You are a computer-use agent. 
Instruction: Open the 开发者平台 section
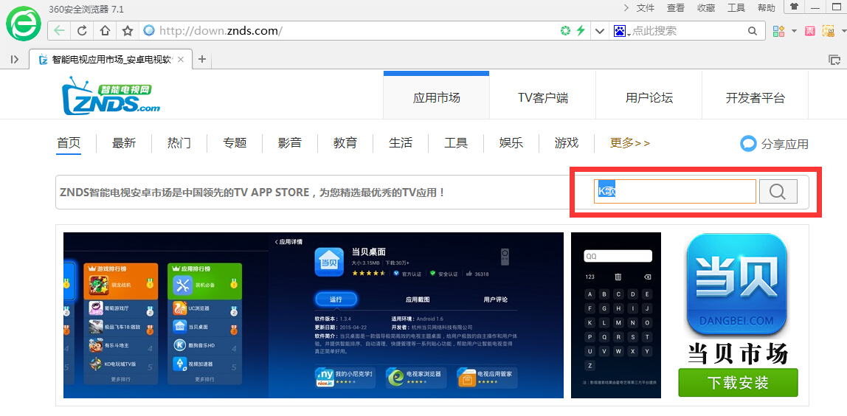pyautogui.click(x=756, y=98)
